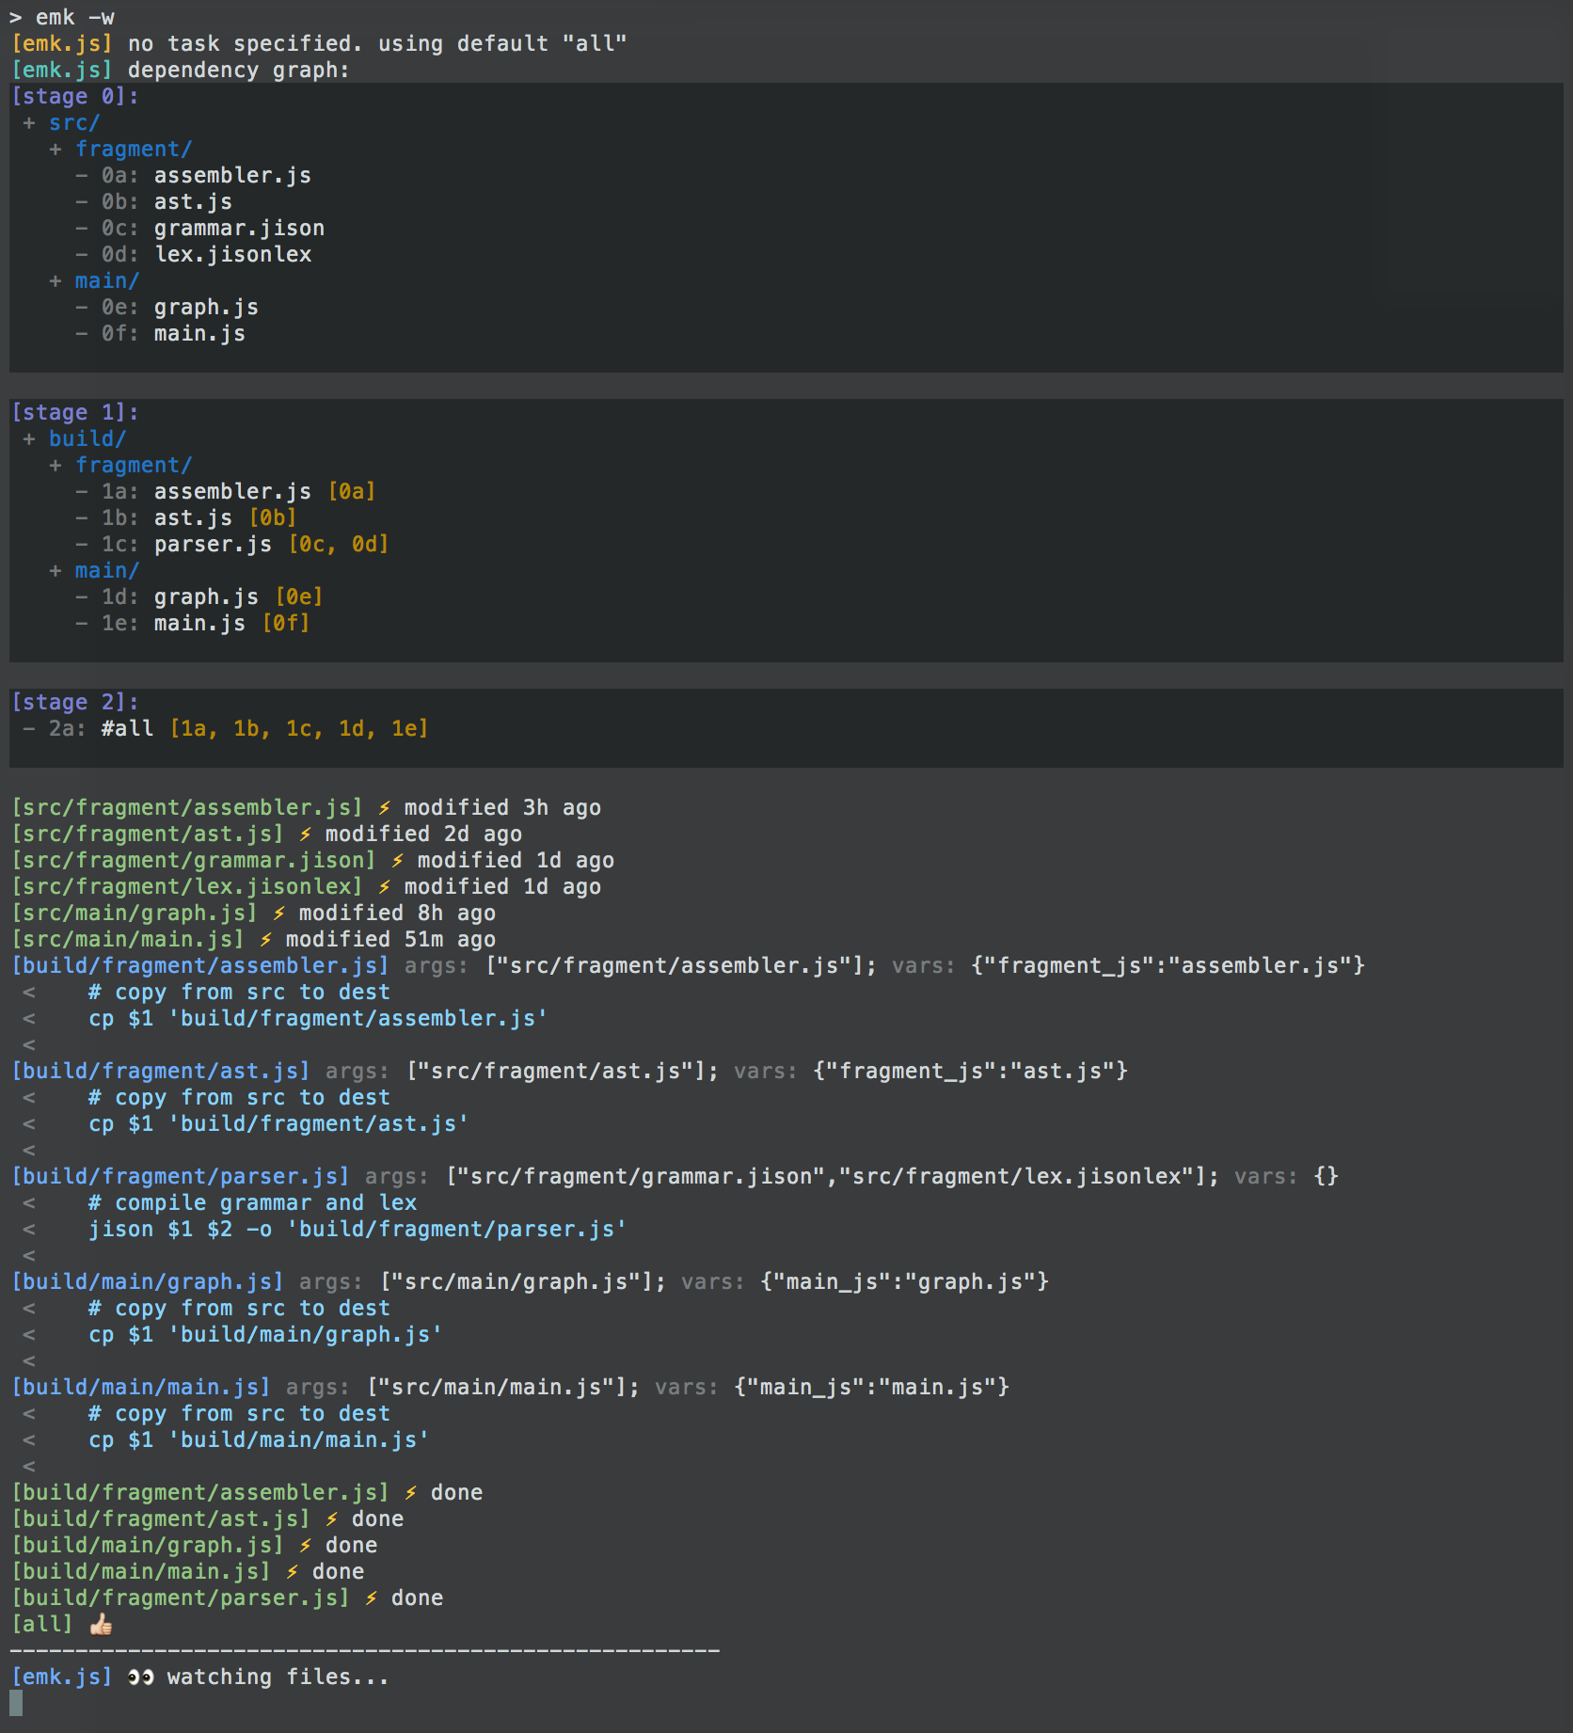The width and height of the screenshot is (1573, 1733).
Task: Click the plus before main/ under build/
Action: tap(56, 571)
